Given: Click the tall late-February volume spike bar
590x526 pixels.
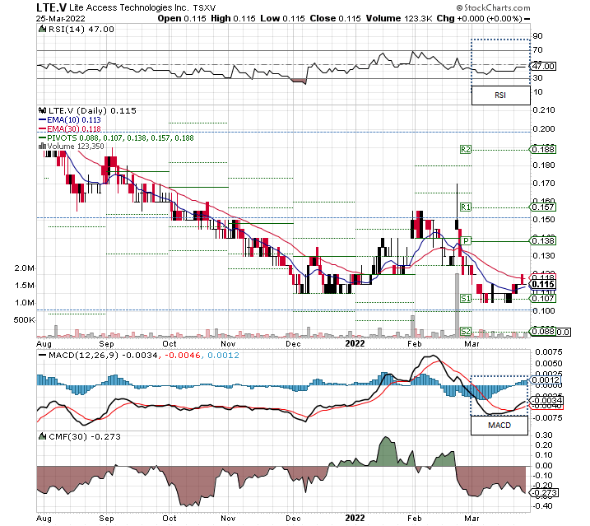Looking at the screenshot, I should (x=458, y=305).
